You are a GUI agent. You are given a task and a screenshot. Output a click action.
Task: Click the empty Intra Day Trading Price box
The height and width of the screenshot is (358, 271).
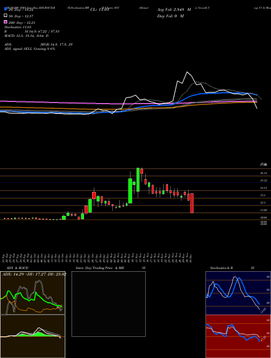[108, 304]
